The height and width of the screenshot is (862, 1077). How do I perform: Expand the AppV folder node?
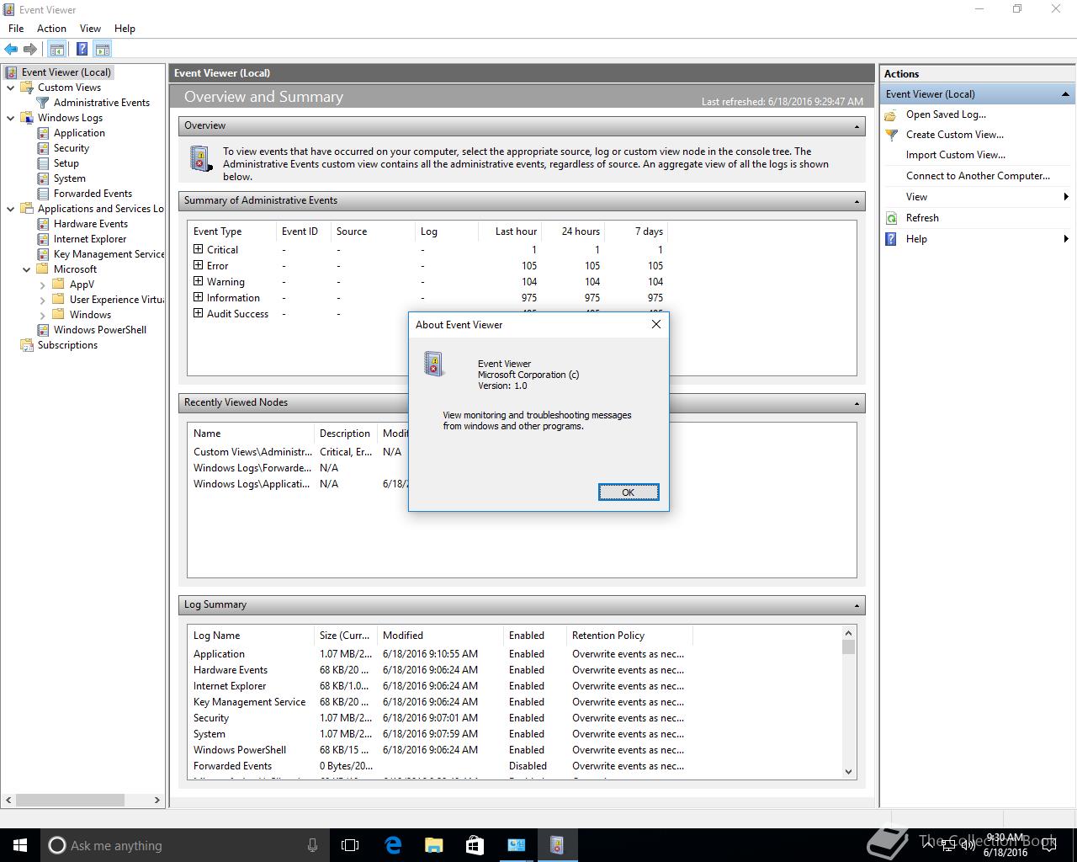[43, 285]
